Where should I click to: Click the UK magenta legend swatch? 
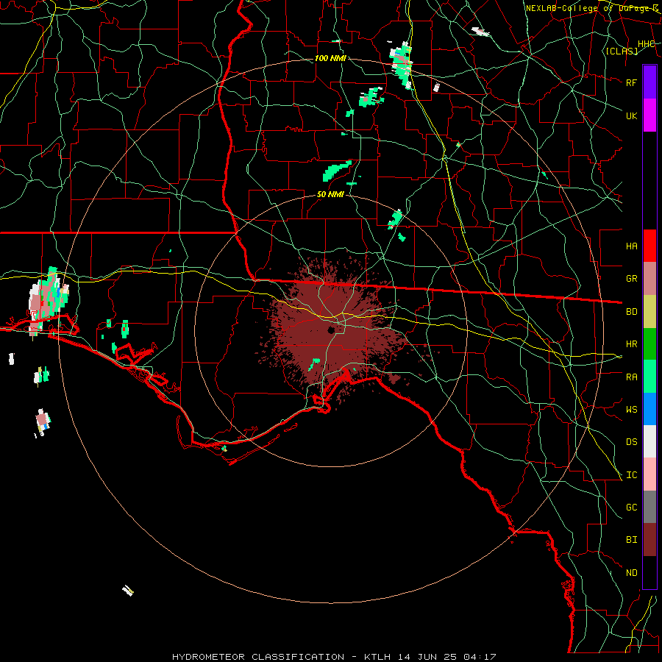click(x=649, y=115)
